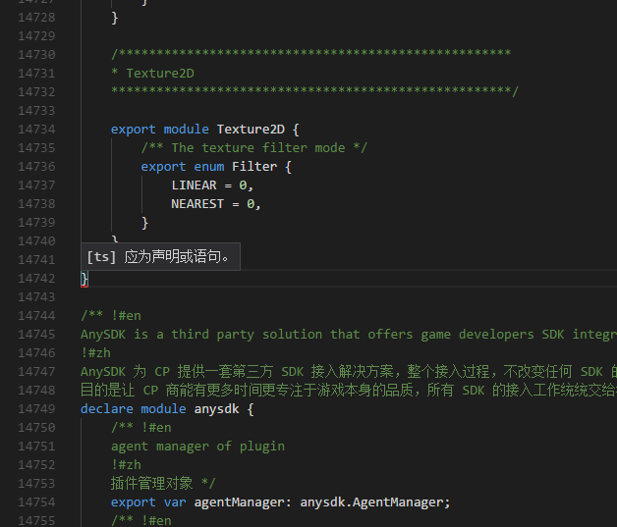617x527 pixels.
Task: Click the 'The texture filter mode' comment
Action: 254,147
